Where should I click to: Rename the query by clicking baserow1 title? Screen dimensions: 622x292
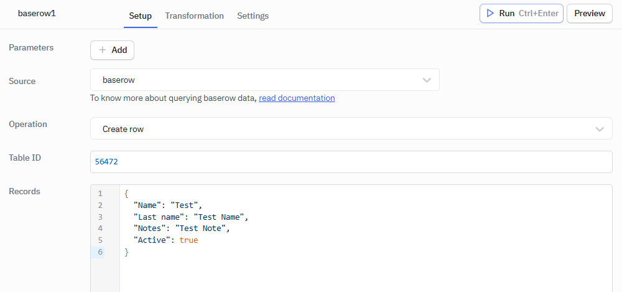37,13
